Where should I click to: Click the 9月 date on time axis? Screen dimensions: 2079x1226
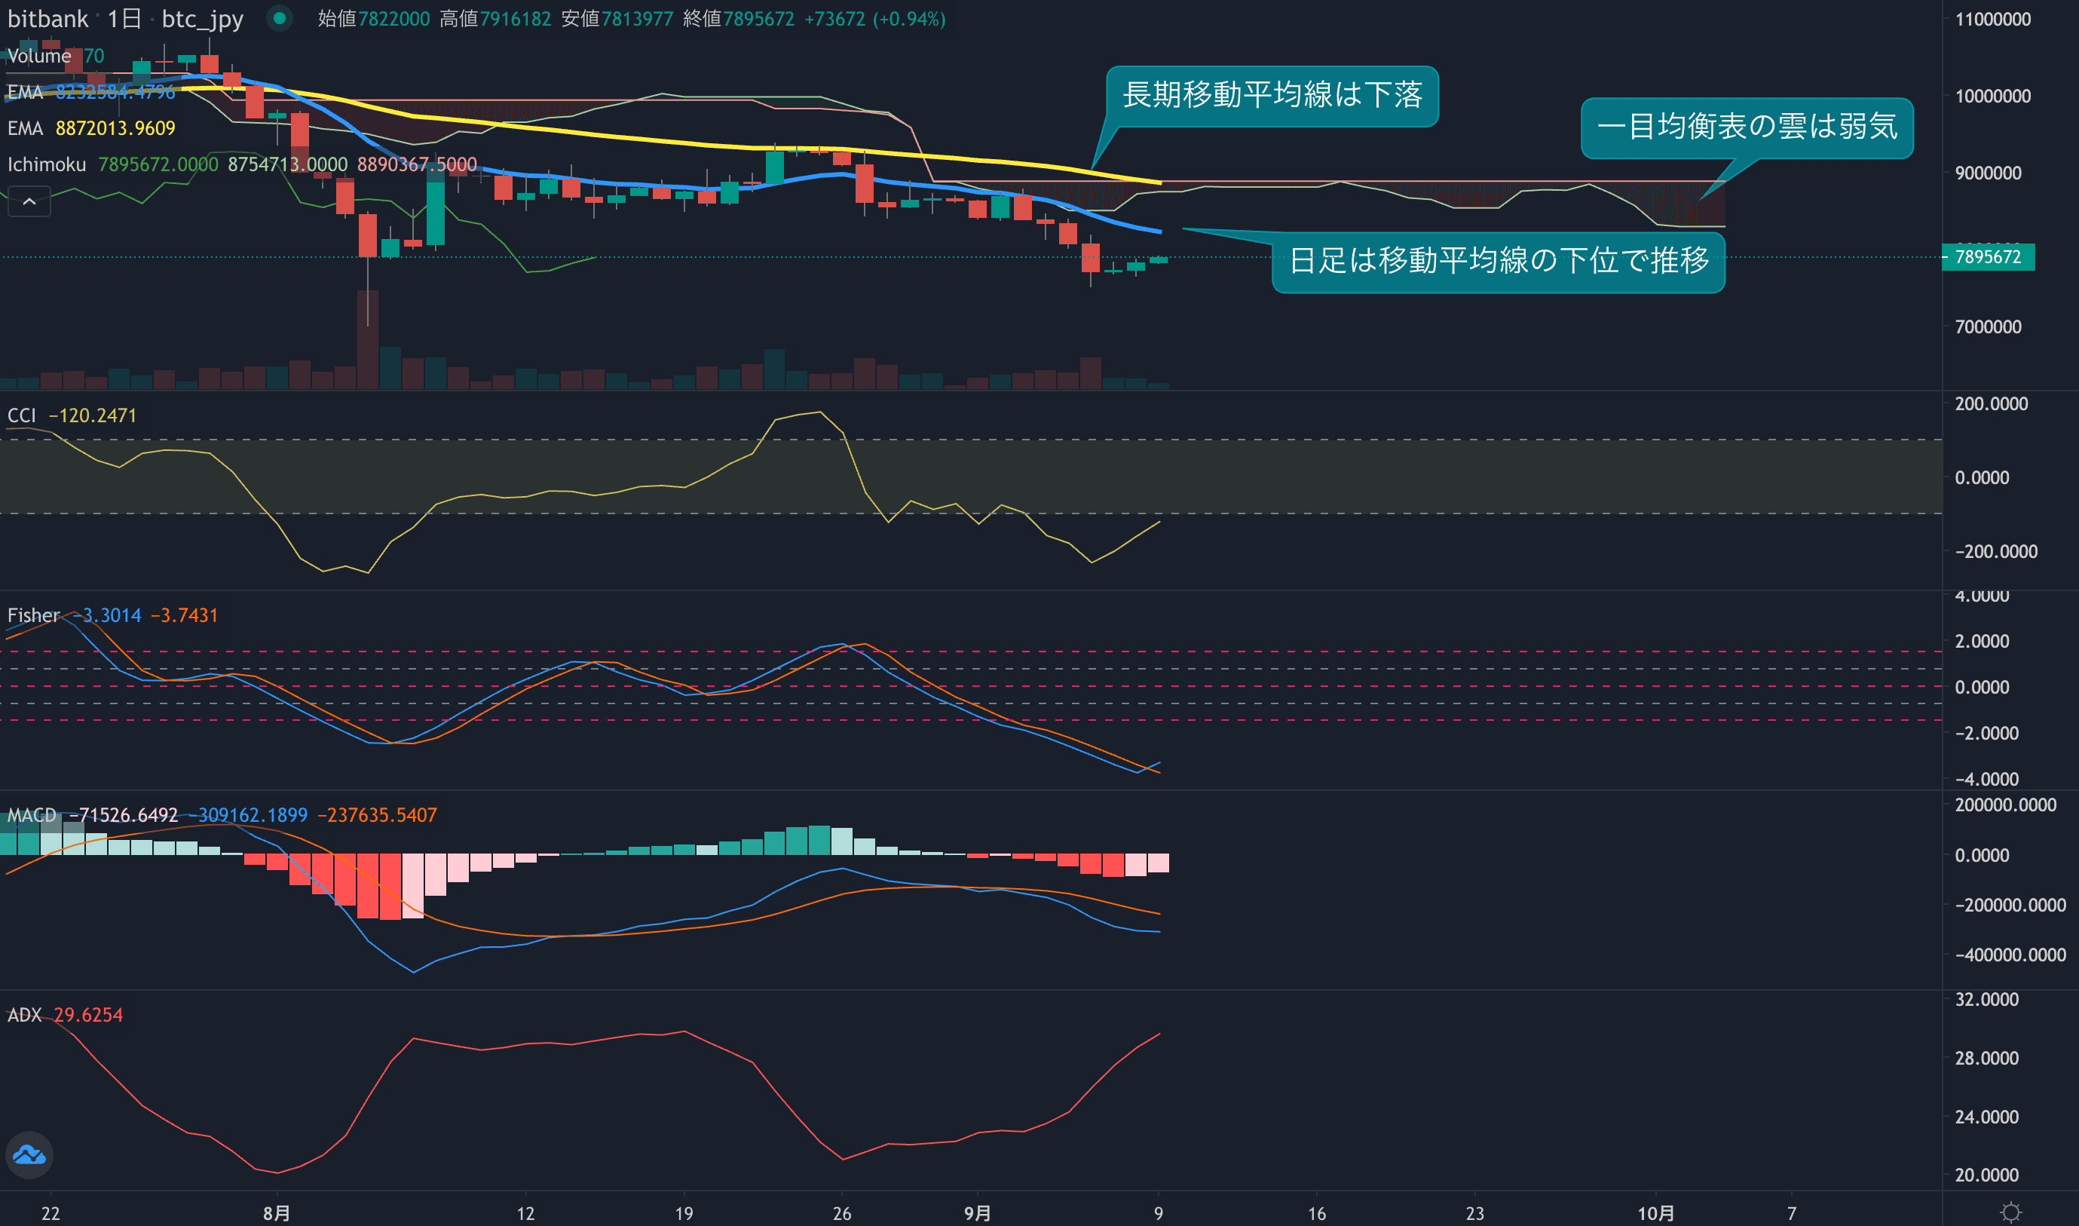[x=977, y=1212]
